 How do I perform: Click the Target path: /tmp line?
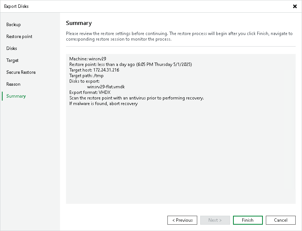coord(86,76)
